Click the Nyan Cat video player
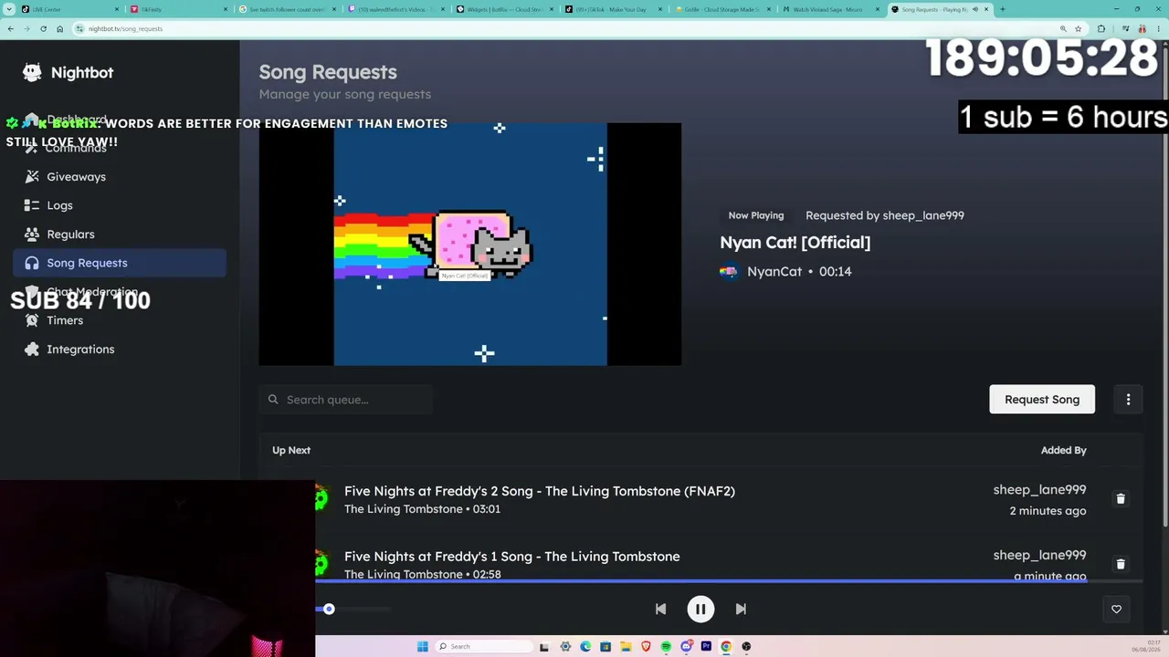The width and height of the screenshot is (1169, 657). point(470,245)
